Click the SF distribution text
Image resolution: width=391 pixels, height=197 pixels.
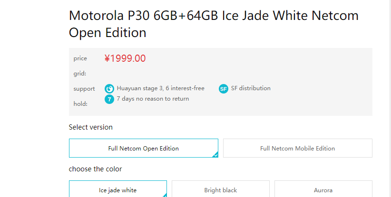coord(251,88)
